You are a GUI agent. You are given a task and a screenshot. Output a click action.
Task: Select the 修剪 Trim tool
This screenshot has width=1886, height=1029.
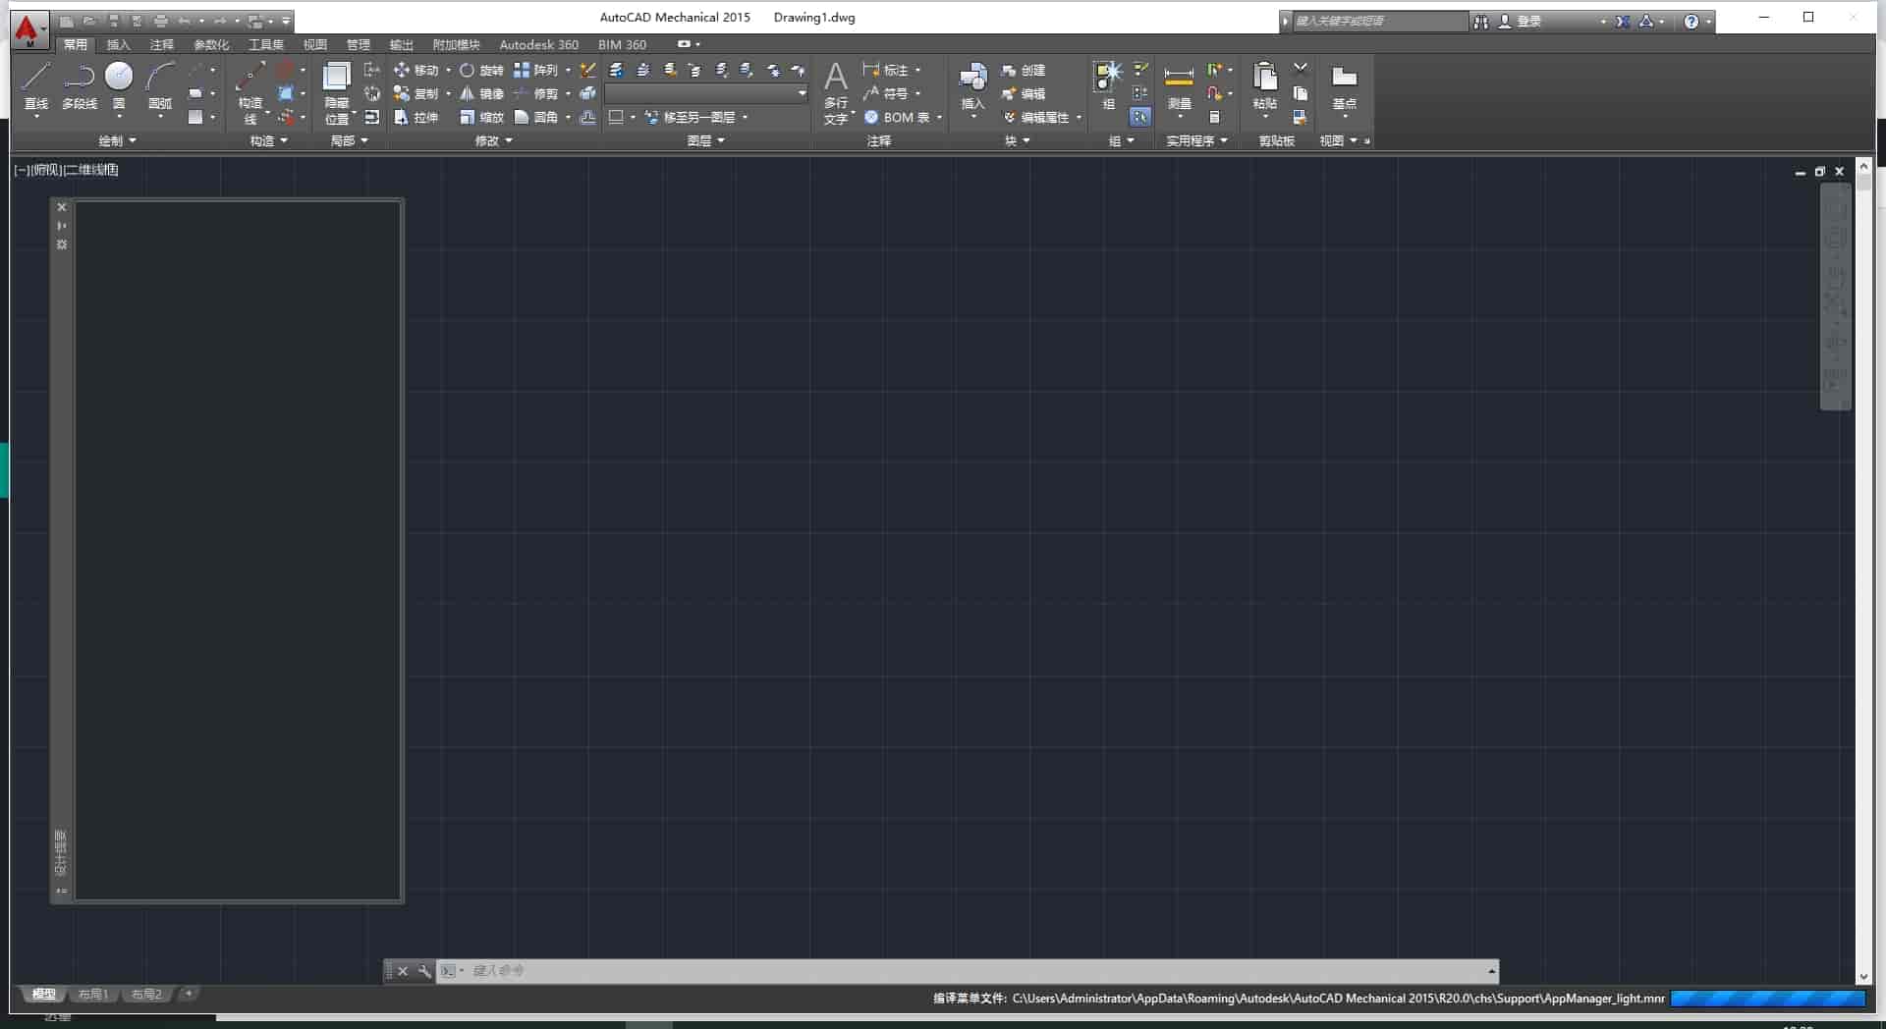(543, 93)
